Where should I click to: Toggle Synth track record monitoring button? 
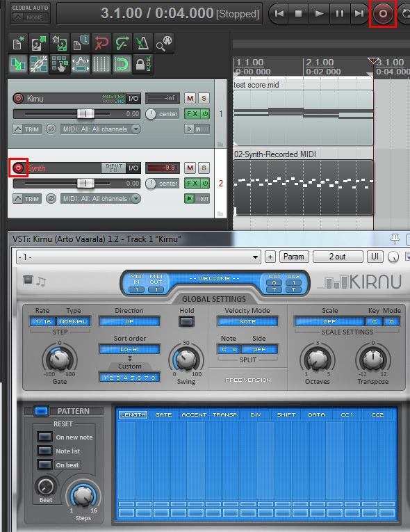pyautogui.click(x=189, y=199)
